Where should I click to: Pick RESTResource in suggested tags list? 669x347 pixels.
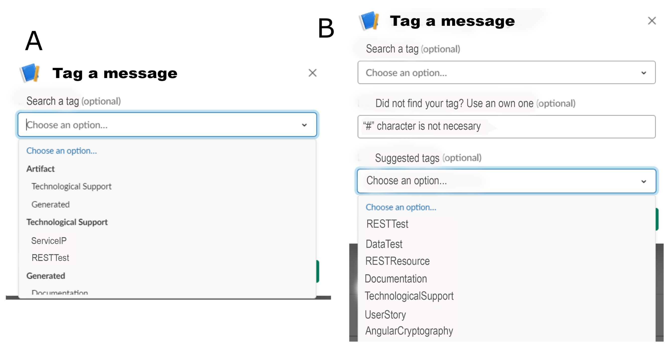point(397,261)
